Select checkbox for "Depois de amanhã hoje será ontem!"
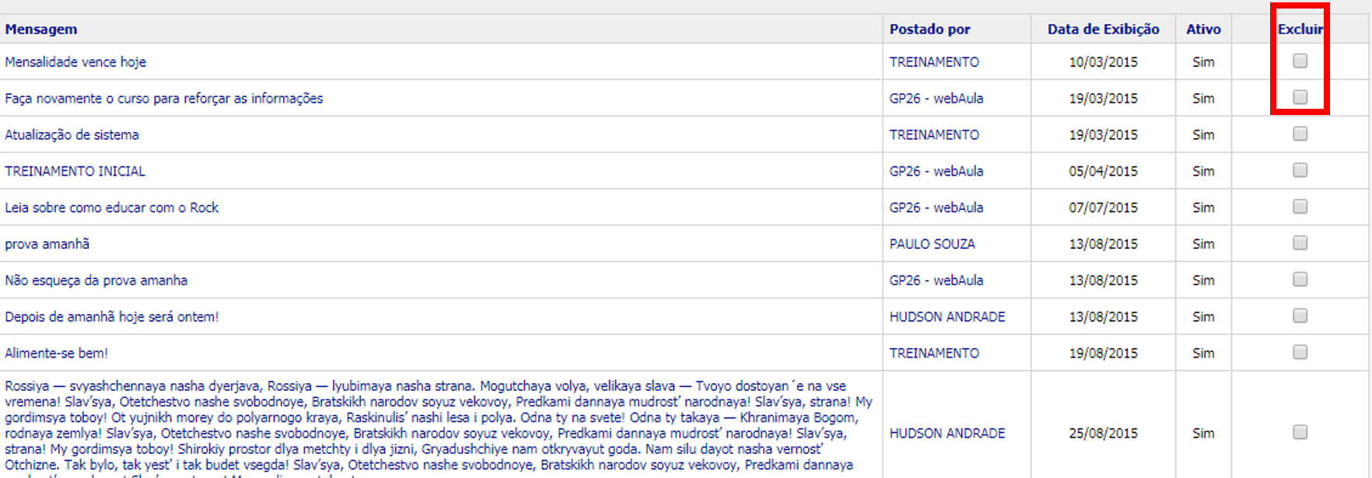This screenshot has width=1372, height=478. click(1300, 316)
